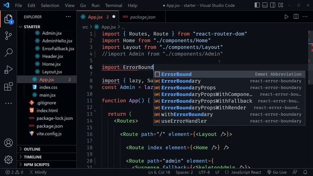Open vite.config.js file
Image resolution: width=313 pixels, height=176 pixels.
49,134
